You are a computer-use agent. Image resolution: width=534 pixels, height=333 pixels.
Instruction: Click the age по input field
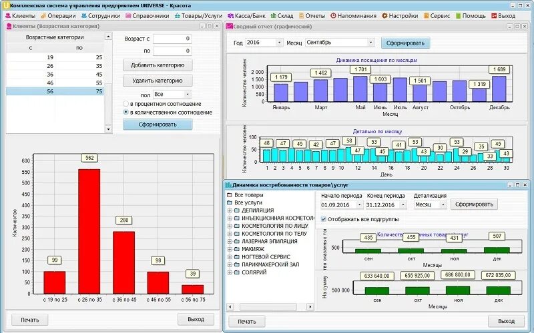[x=172, y=51]
